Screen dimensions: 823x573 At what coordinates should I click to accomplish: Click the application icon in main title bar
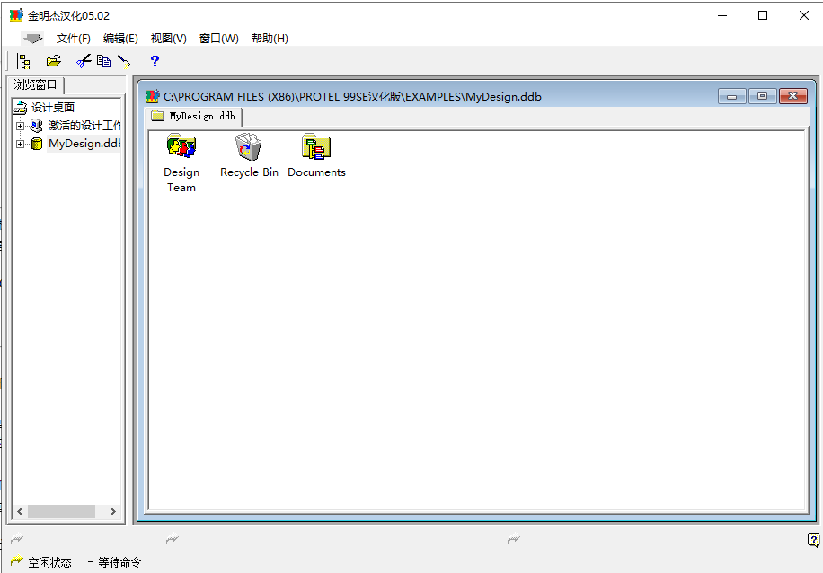(x=16, y=16)
